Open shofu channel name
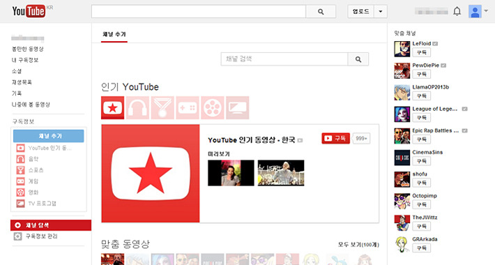 420,174
